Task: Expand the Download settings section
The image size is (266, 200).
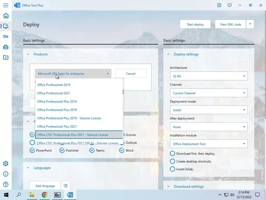Action: 168,186
